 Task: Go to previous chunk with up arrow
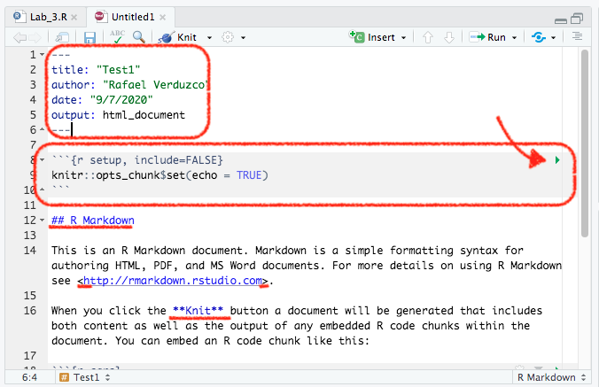(x=428, y=37)
